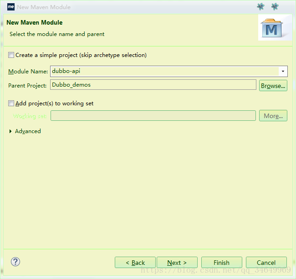Click the Browse... button for parent project
The width and height of the screenshot is (296, 279).
(273, 86)
